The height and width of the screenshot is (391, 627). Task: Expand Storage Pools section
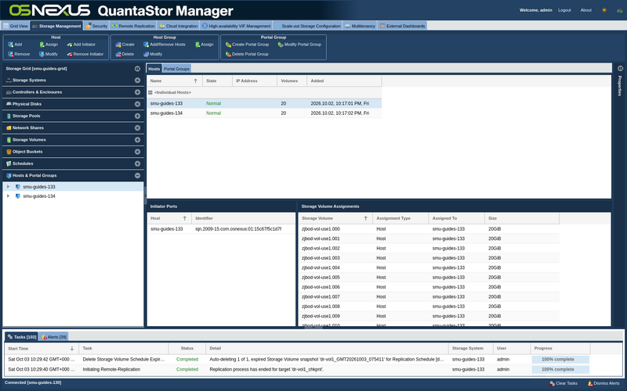138,116
